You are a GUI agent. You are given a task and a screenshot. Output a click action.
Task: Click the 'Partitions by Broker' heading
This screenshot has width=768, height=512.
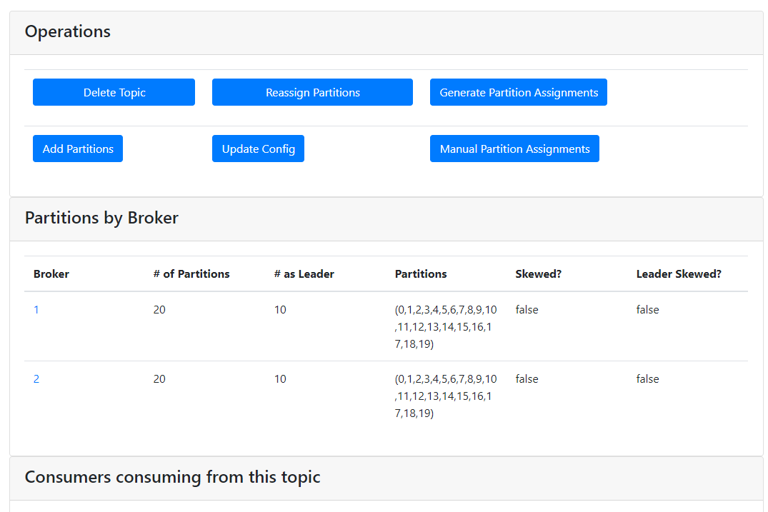tap(101, 218)
